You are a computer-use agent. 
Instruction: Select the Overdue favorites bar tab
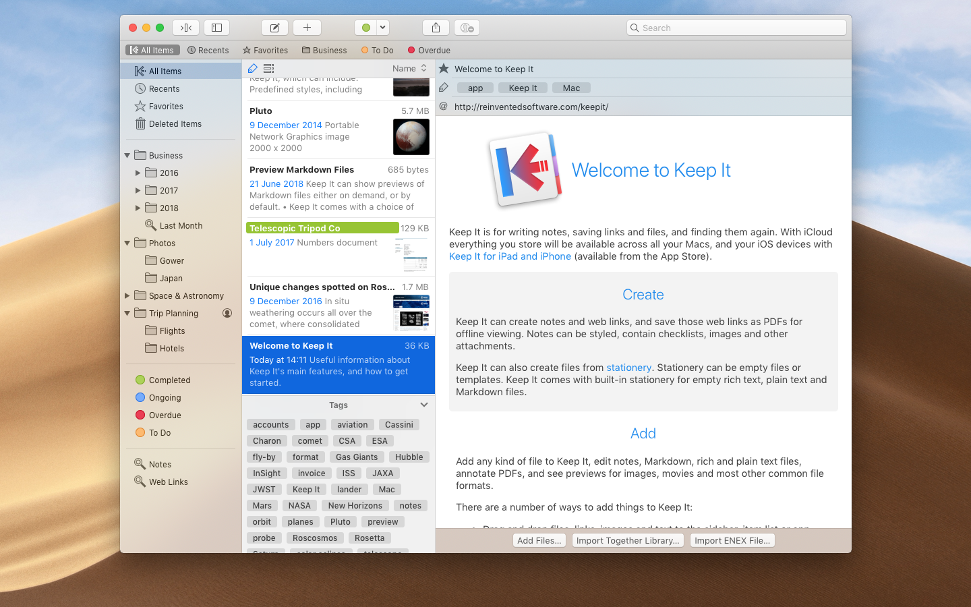point(429,50)
